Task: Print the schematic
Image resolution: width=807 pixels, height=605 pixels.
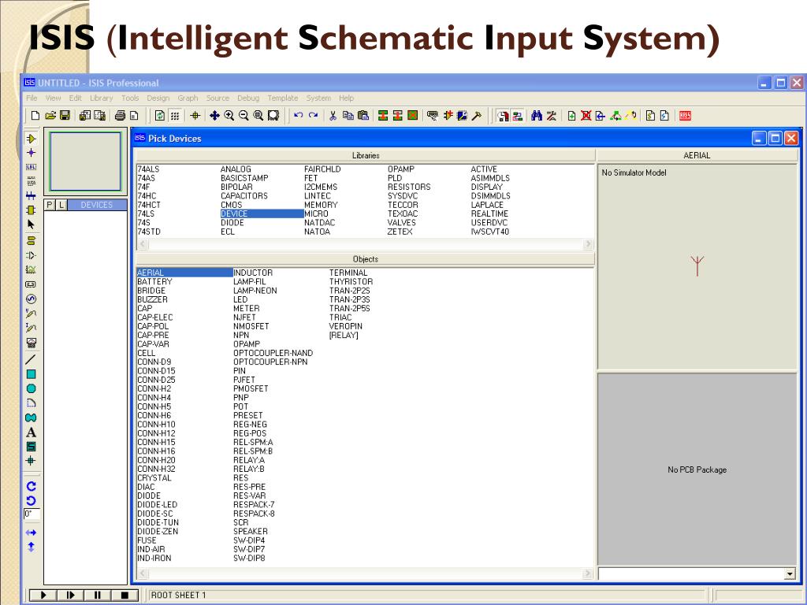Action: coord(120,116)
